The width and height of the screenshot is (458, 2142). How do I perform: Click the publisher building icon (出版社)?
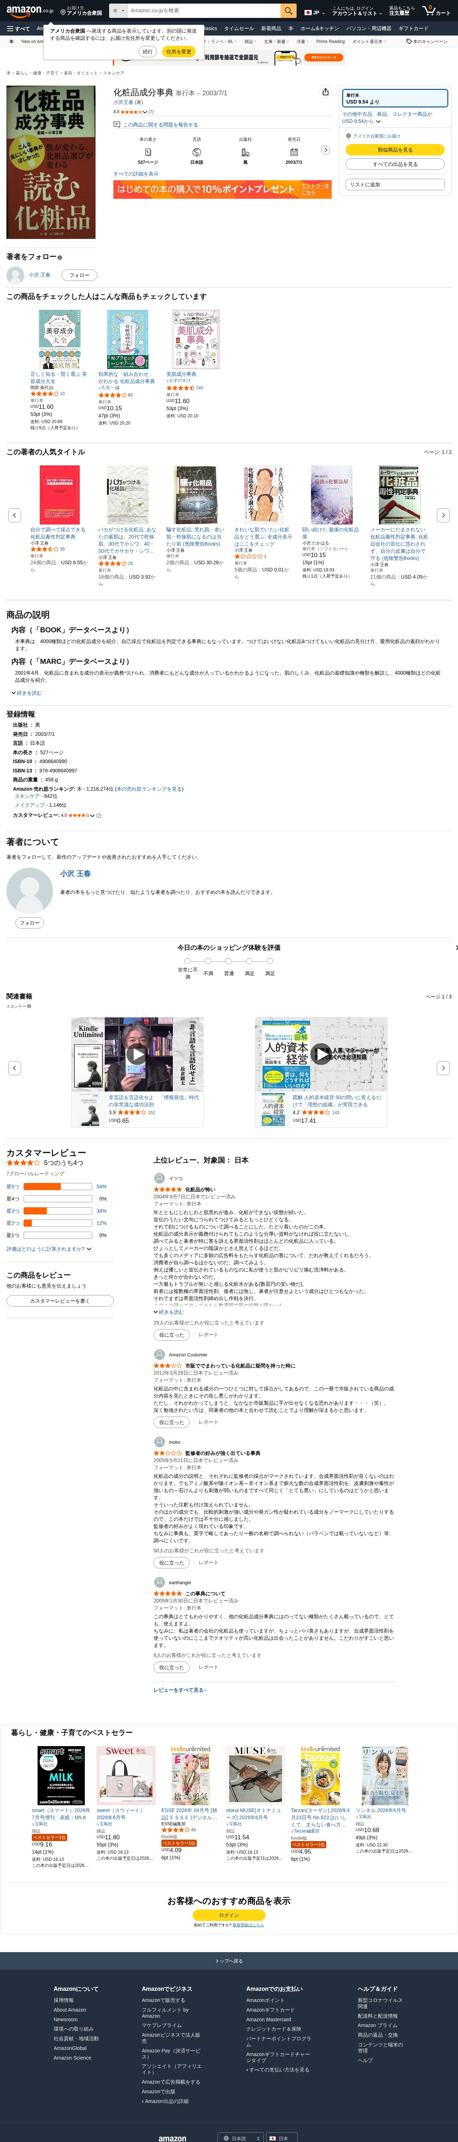245,152
